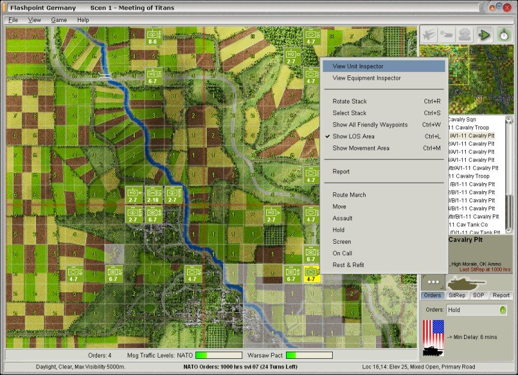This screenshot has width=518, height=375.
Task: Switch to the Orders tab
Action: pos(432,295)
